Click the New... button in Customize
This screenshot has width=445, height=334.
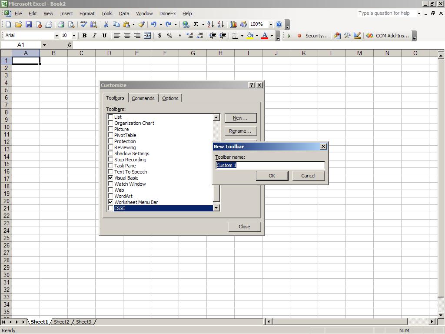[240, 118]
